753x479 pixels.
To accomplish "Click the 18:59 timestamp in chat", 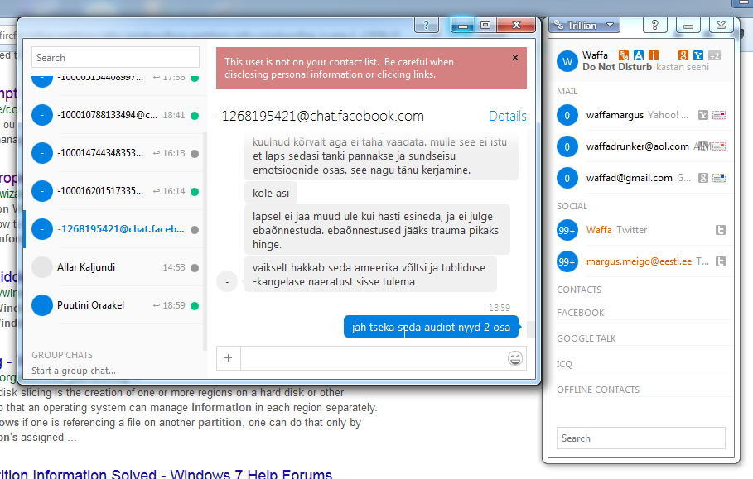I will [x=500, y=308].
